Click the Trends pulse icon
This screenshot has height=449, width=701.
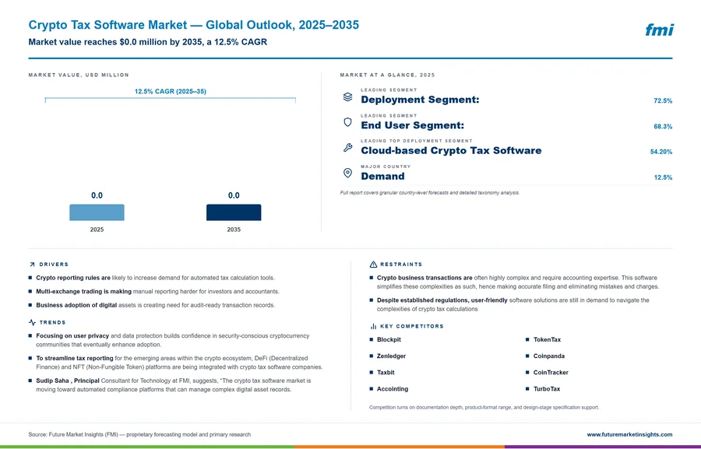[x=32, y=322]
